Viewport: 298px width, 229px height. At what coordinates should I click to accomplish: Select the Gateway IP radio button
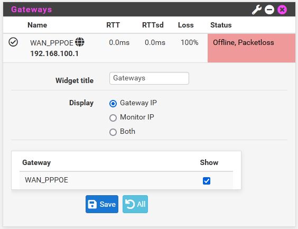[x=113, y=104]
